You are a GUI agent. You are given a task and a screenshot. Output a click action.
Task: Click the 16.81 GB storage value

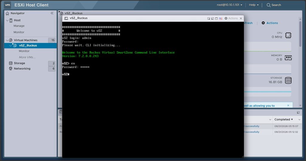point(275,82)
